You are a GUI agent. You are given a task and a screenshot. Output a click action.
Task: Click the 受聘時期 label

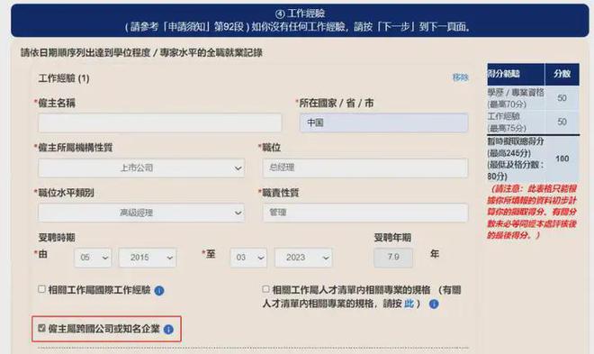tap(57, 238)
